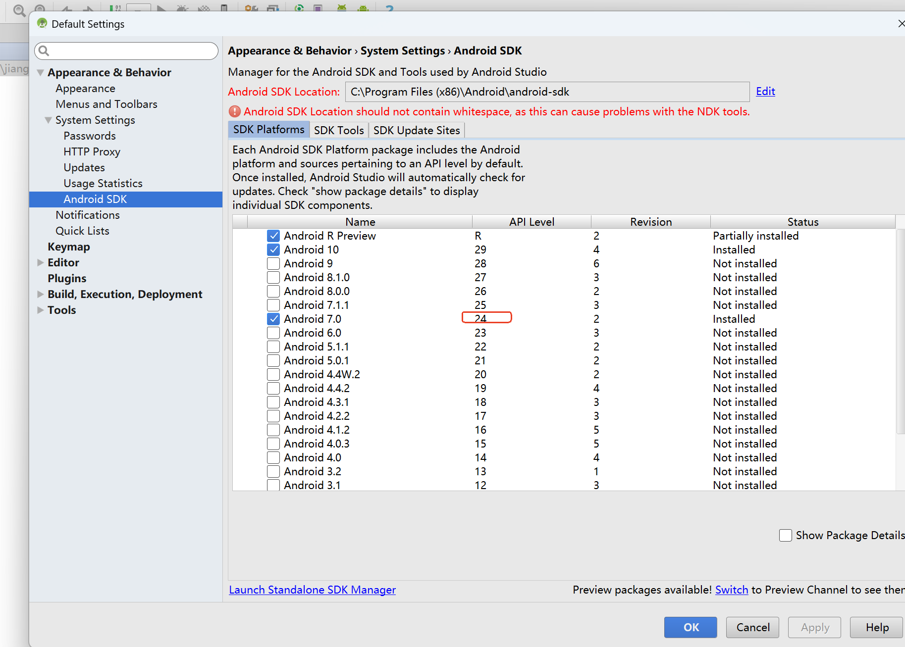Select Quick Lists in the tree
The height and width of the screenshot is (647, 905).
point(82,231)
